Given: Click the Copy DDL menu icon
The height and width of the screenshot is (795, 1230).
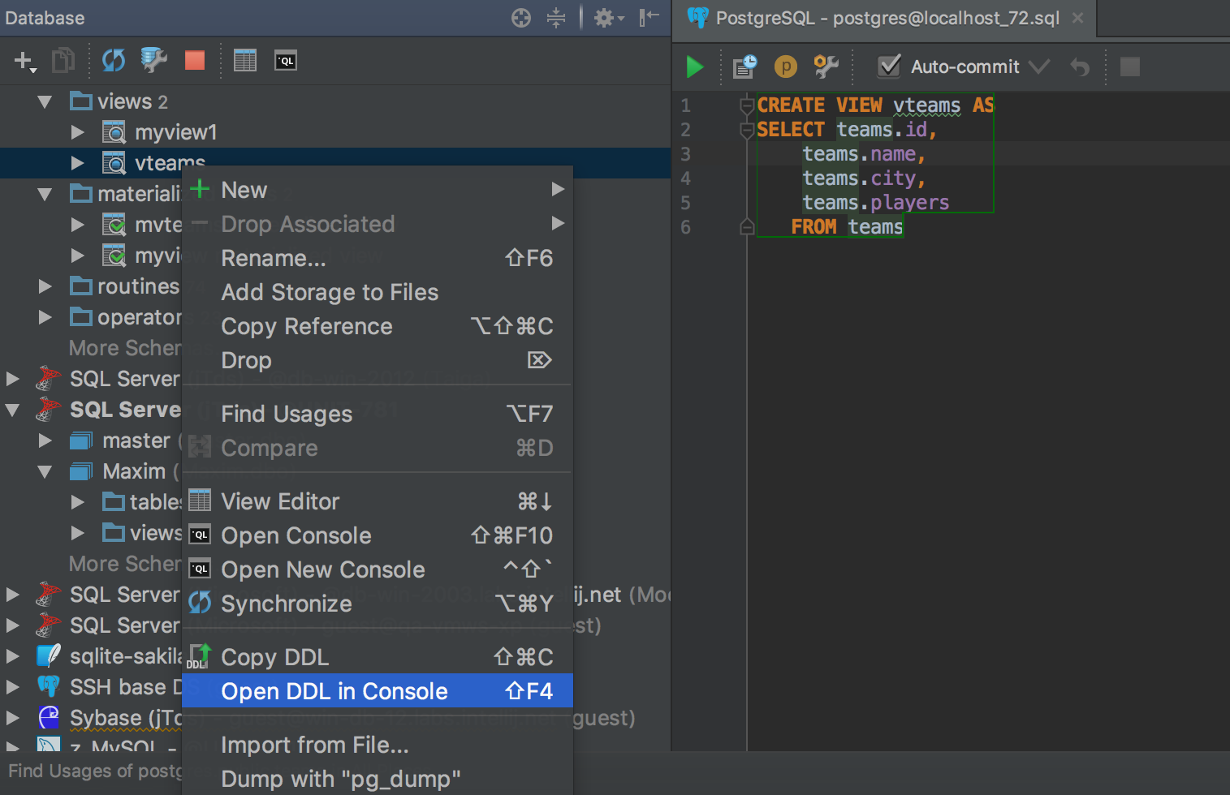Looking at the screenshot, I should [x=200, y=656].
